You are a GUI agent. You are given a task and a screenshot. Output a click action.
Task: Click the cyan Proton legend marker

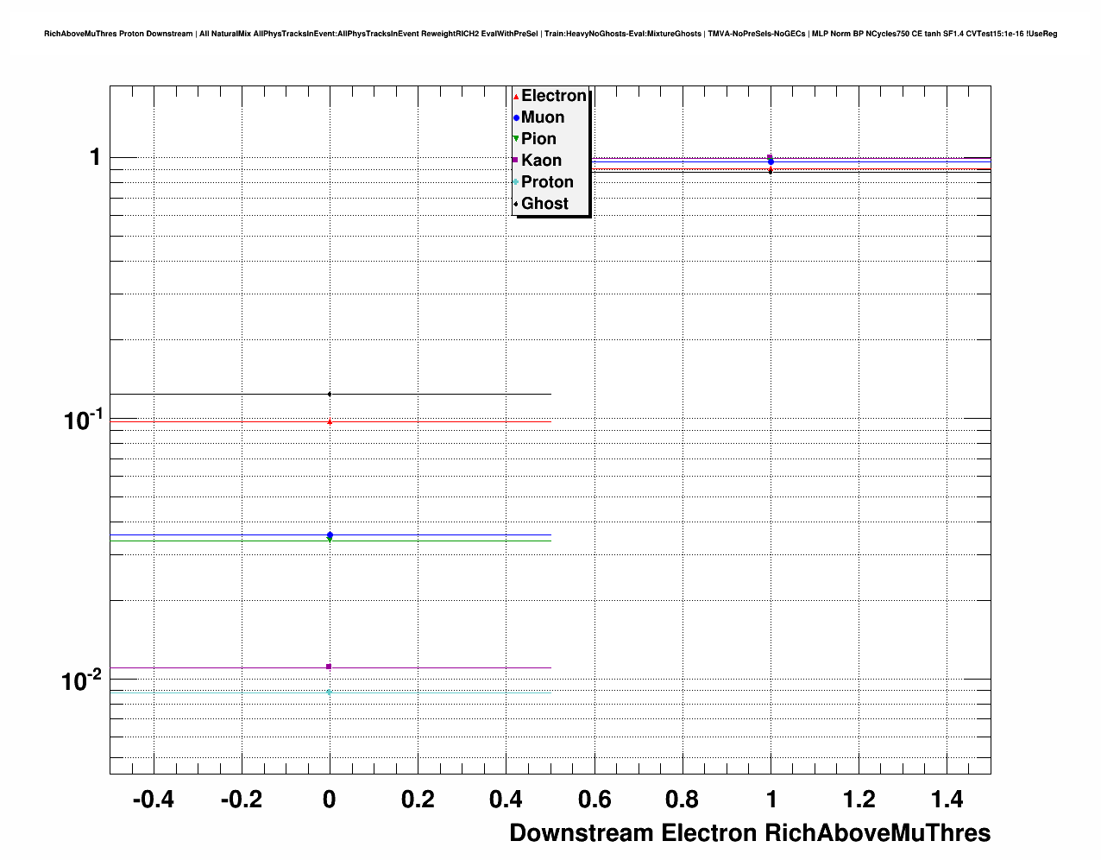click(x=516, y=182)
